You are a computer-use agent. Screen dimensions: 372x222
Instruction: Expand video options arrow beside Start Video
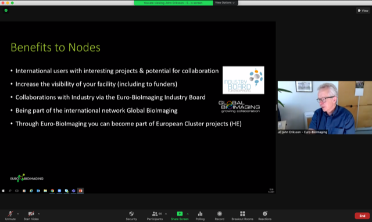tap(39, 214)
